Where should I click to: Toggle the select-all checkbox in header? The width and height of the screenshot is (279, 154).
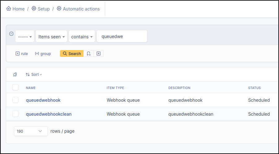15,88
